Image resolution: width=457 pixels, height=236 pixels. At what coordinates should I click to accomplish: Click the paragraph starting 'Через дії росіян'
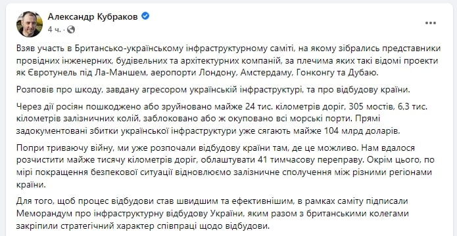(x=222, y=119)
